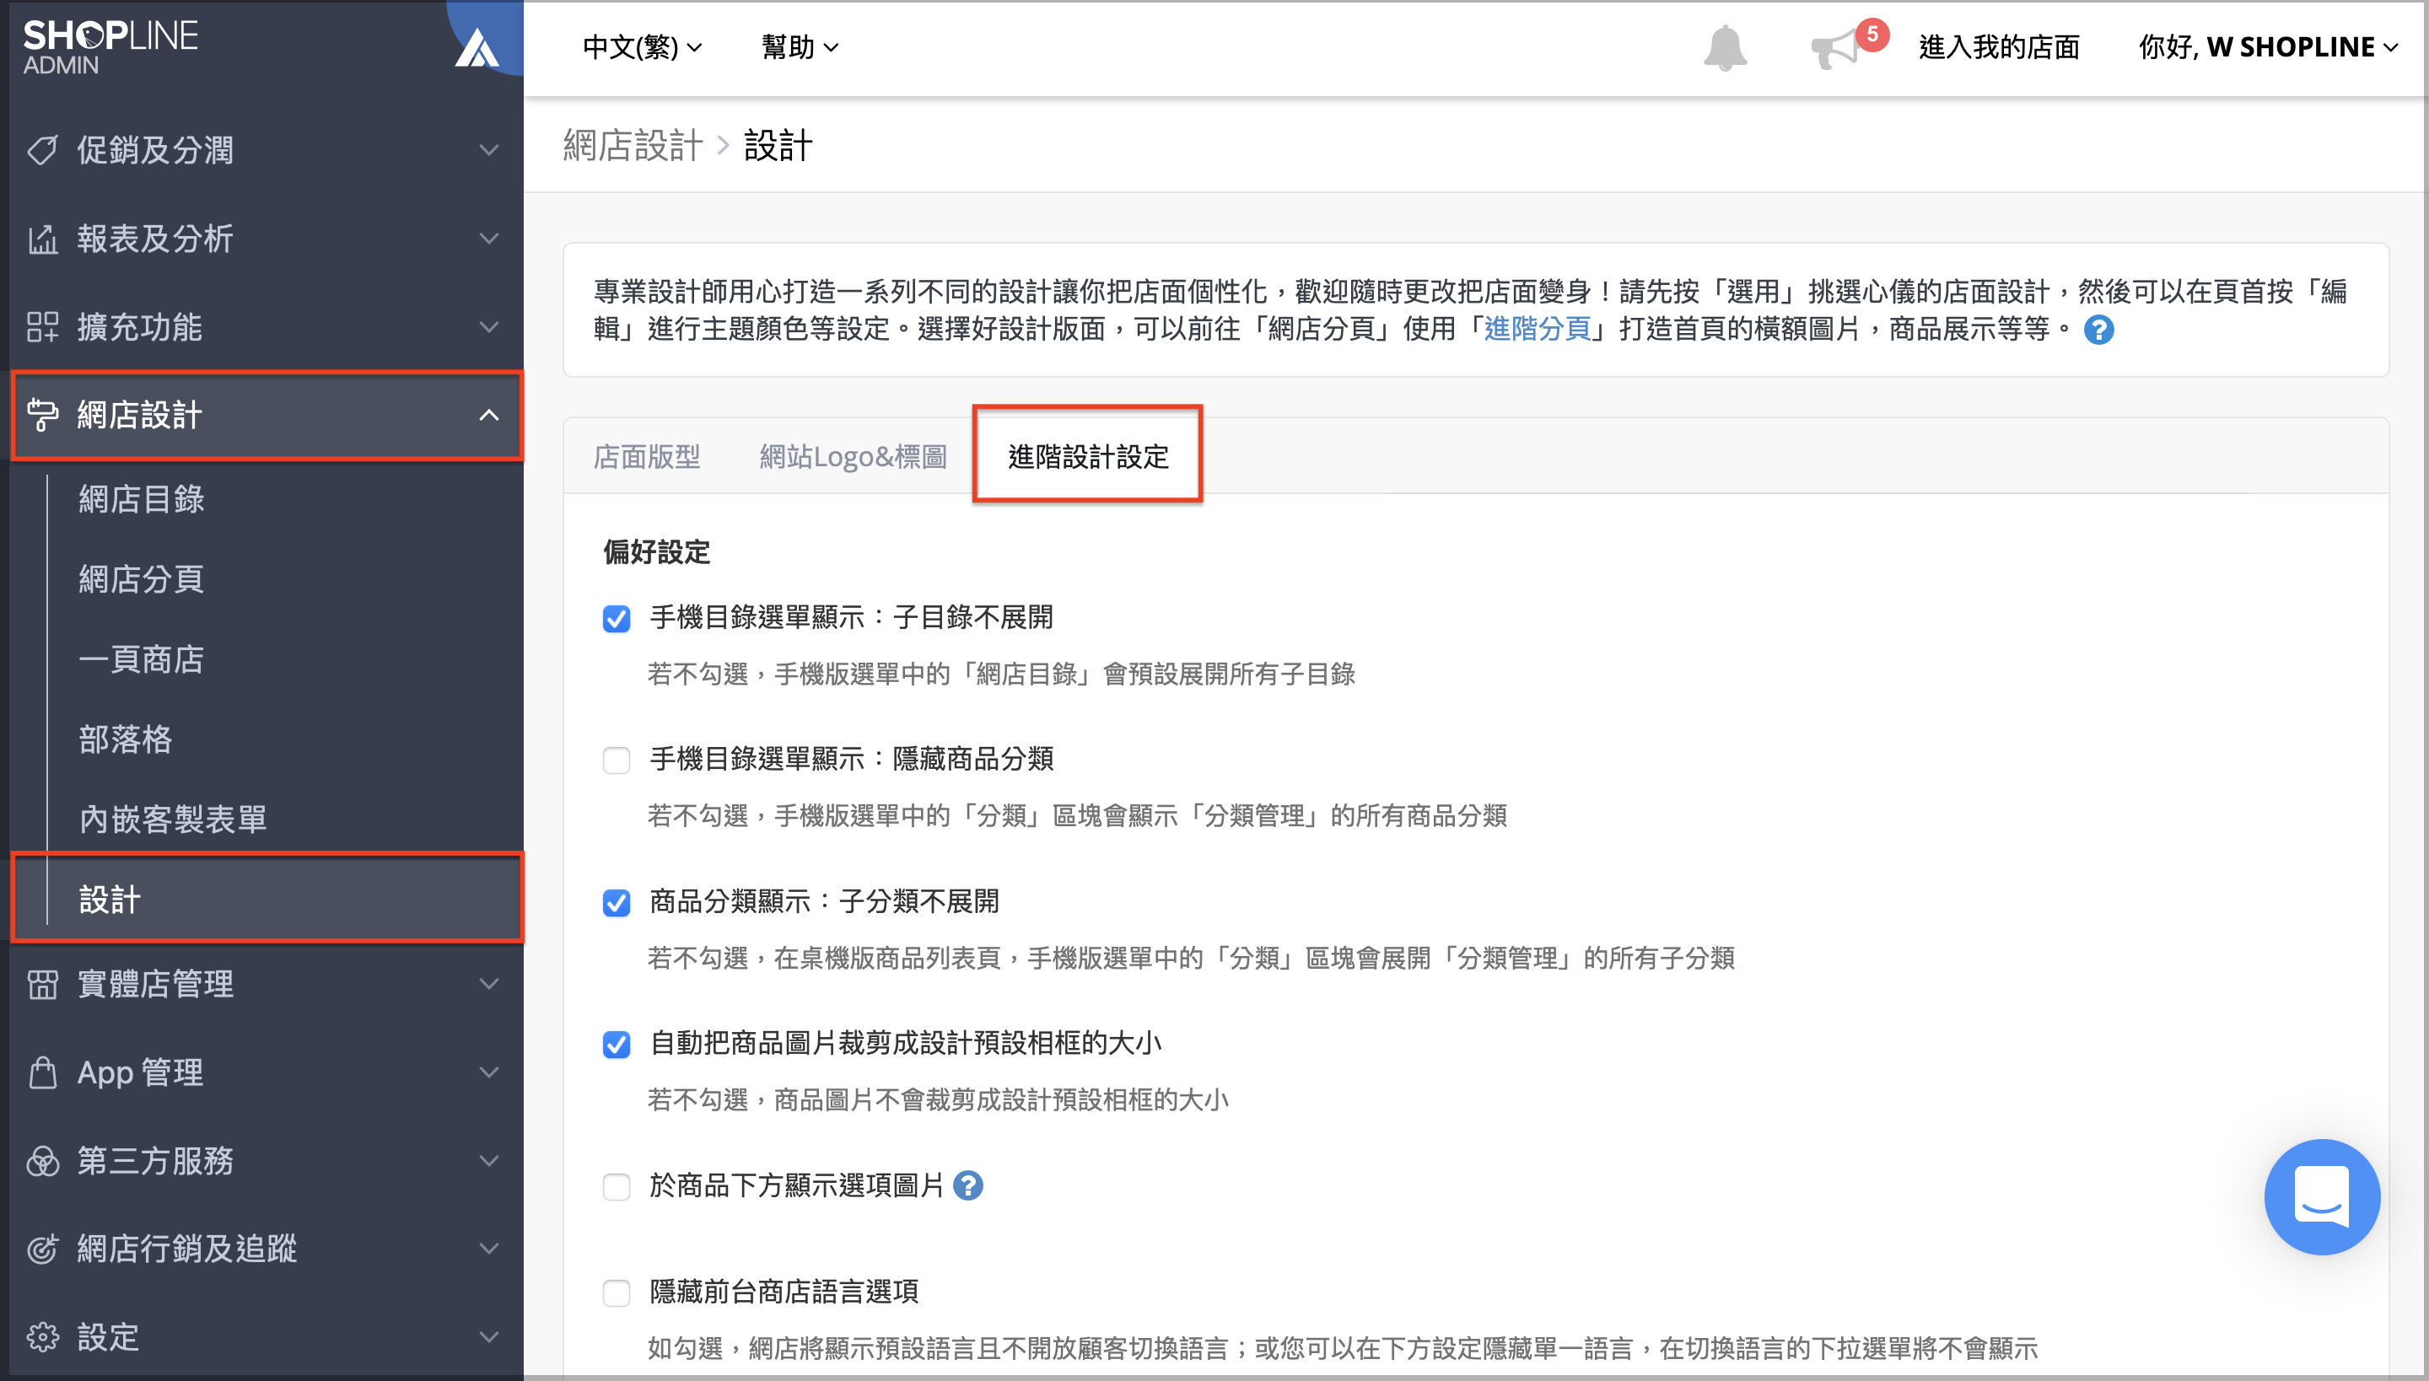Click the shopping bag icon for App 管理
2429x1381 pixels.
point(42,1072)
